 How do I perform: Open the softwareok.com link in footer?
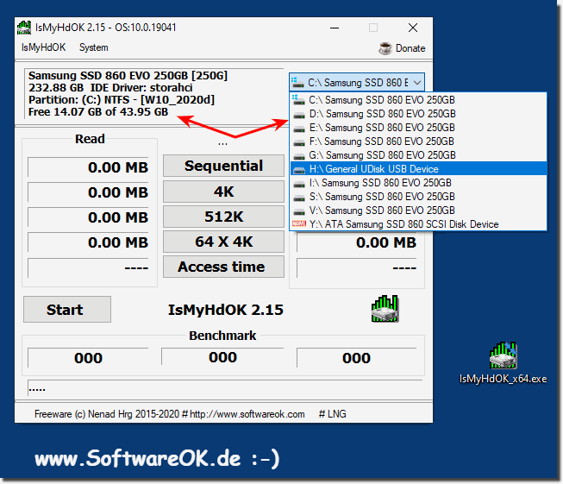click(247, 414)
